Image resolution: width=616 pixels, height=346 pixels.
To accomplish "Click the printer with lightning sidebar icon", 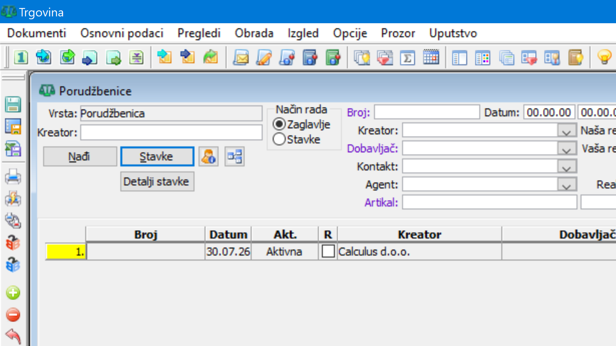I will pyautogui.click(x=13, y=199).
